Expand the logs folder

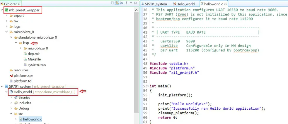tap(6, 27)
